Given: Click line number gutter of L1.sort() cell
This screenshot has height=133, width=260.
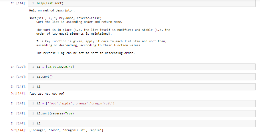Looking at the screenshot, I should (x=32, y=77).
